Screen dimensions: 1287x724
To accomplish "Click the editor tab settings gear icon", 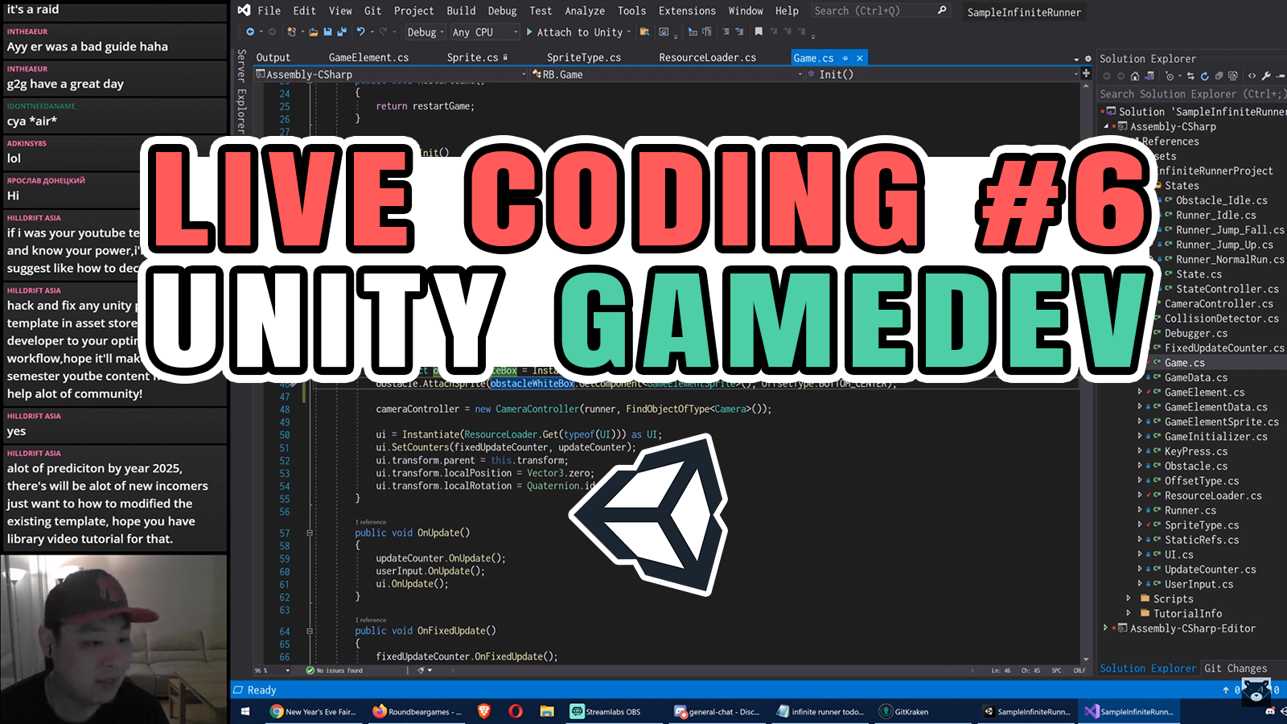I will point(1088,59).
